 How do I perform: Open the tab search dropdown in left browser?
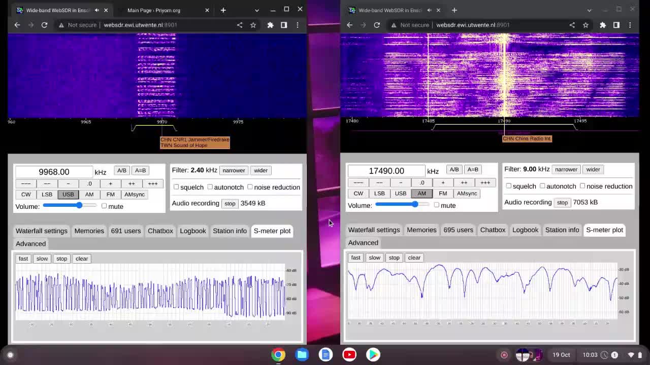256,10
